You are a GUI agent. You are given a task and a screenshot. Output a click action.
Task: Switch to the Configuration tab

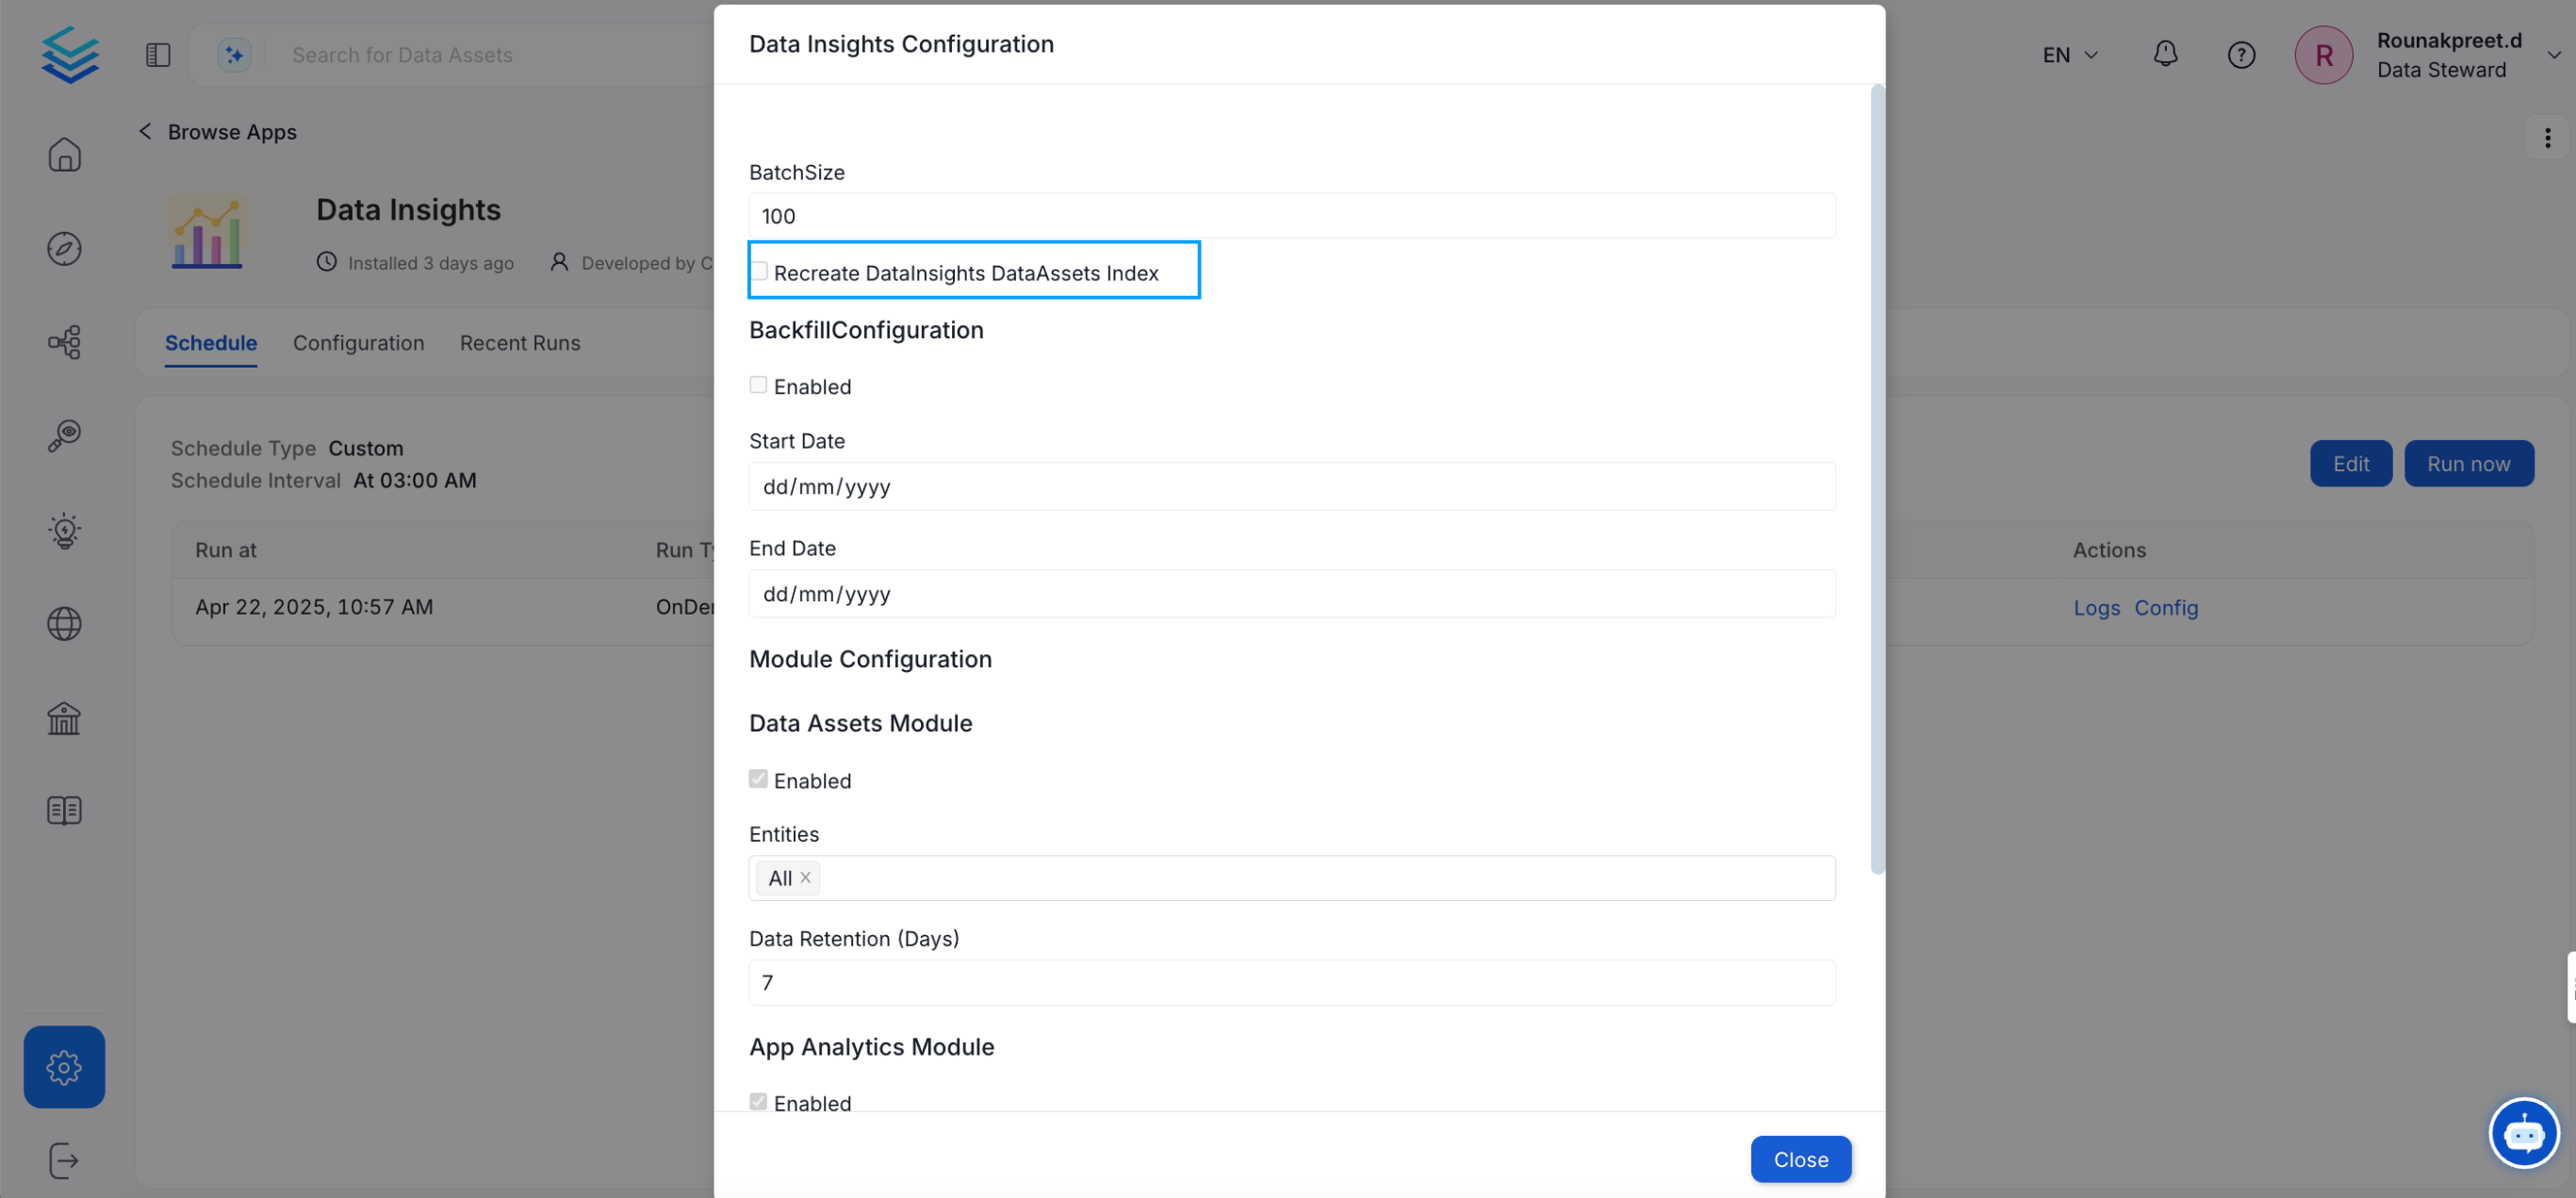tap(358, 343)
